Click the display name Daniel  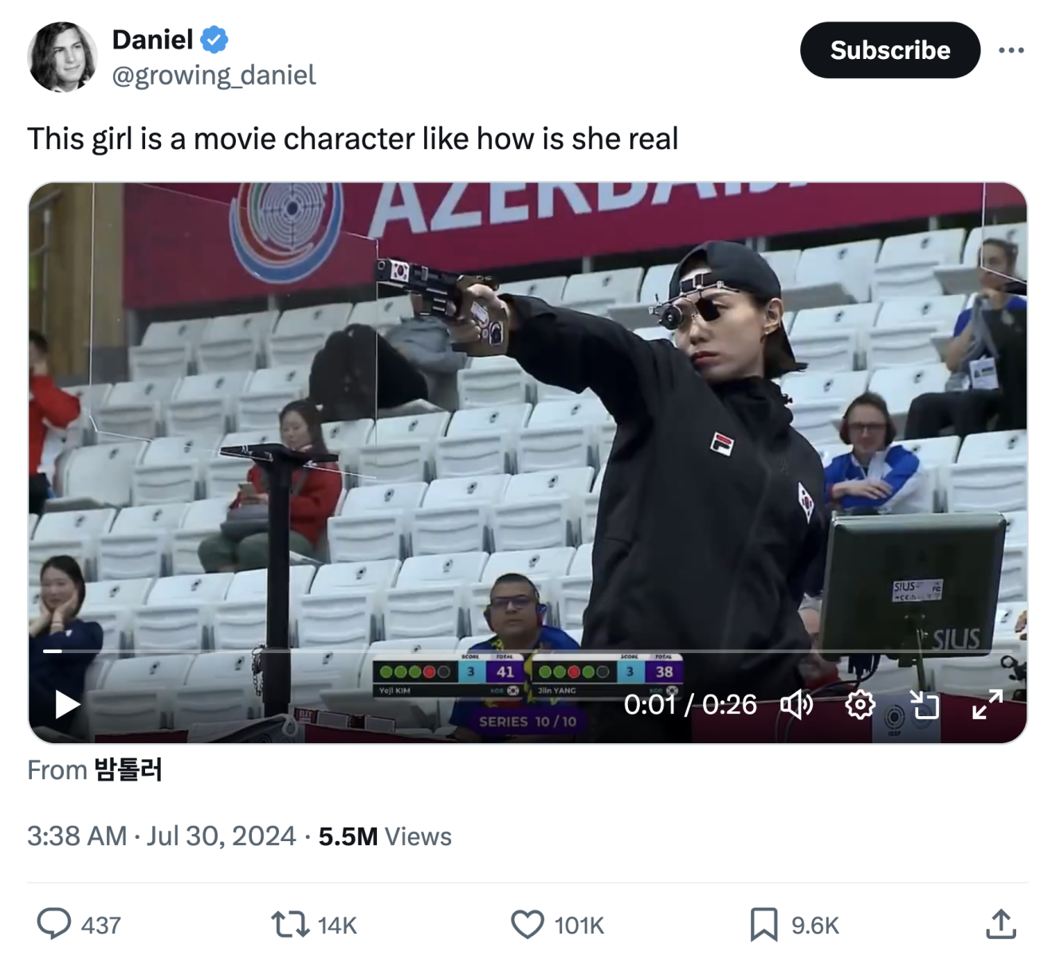tap(152, 39)
